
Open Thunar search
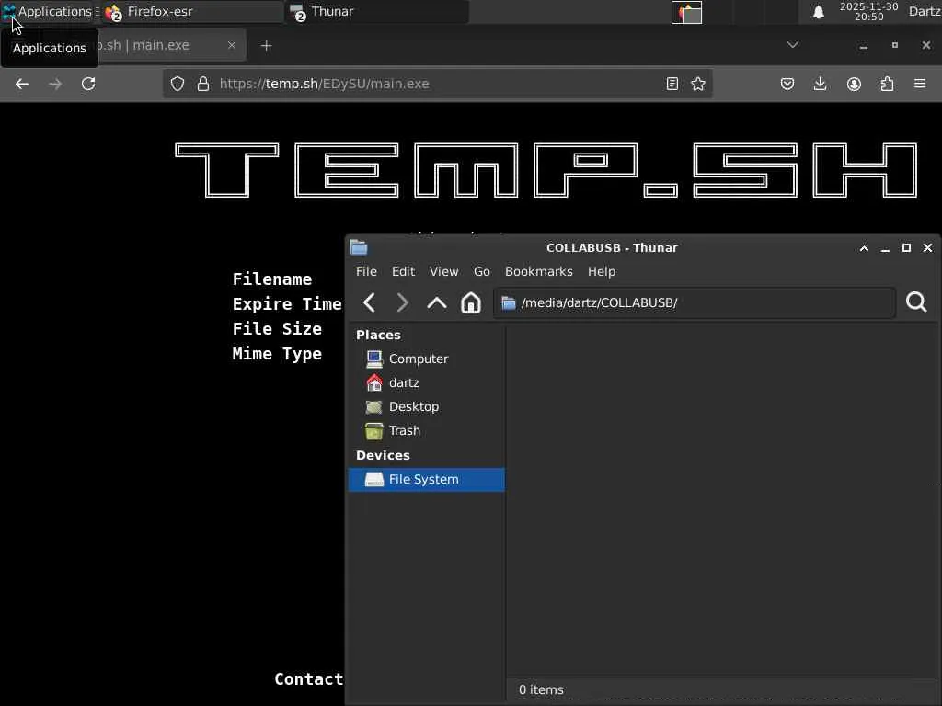[916, 302]
